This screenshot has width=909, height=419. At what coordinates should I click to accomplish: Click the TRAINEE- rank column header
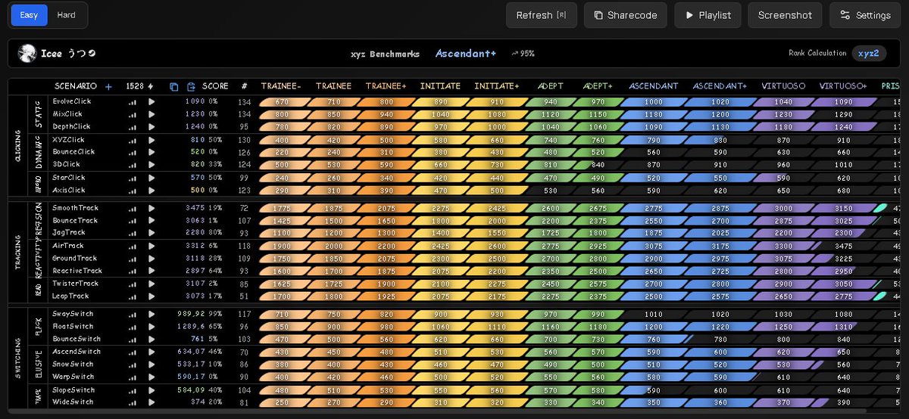[281, 86]
